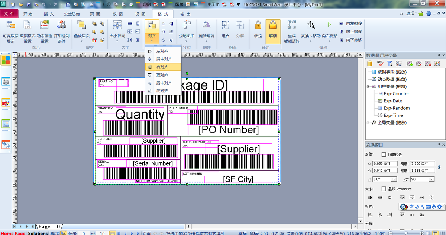
Task: Click the SQL check icon in data source panel
Action: pyautogui.click(x=380, y=64)
